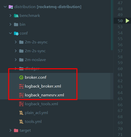
Task: Expand the target folder chevron
Action: point(11,130)
